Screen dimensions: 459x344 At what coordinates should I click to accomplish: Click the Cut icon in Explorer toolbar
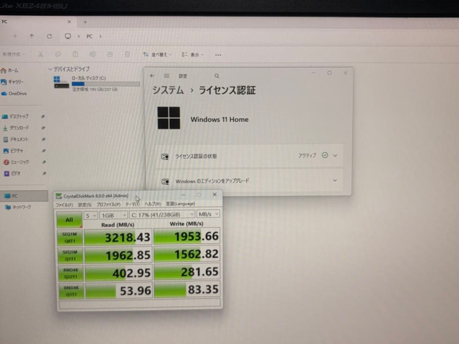pos(41,54)
